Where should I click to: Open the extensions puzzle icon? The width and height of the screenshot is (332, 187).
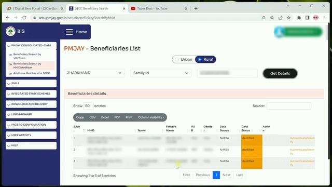(299, 18)
